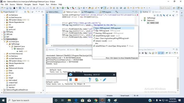Viewport: 184px width, 103px height.
Task: Click Open Perspective icon near Quick Access
Action: coord(174,8)
